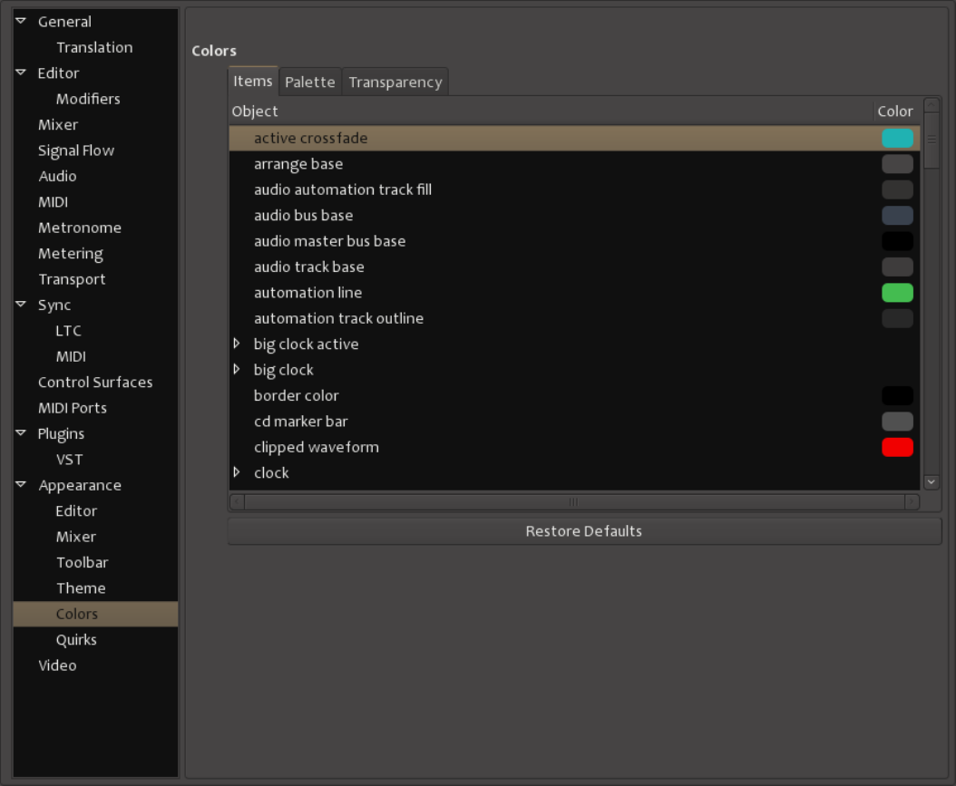Select 'audio bus base' row text
Image resolution: width=956 pixels, height=786 pixels.
303,215
